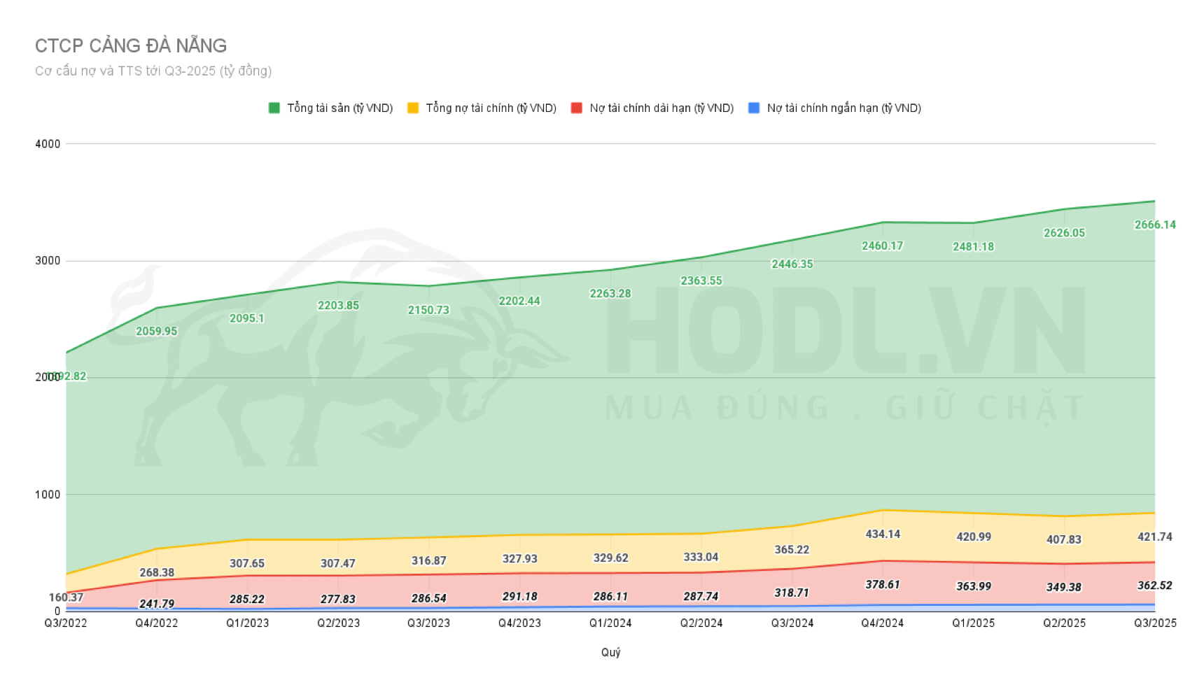
Task: Click the Quý horizontal axis title
Action: 610,652
